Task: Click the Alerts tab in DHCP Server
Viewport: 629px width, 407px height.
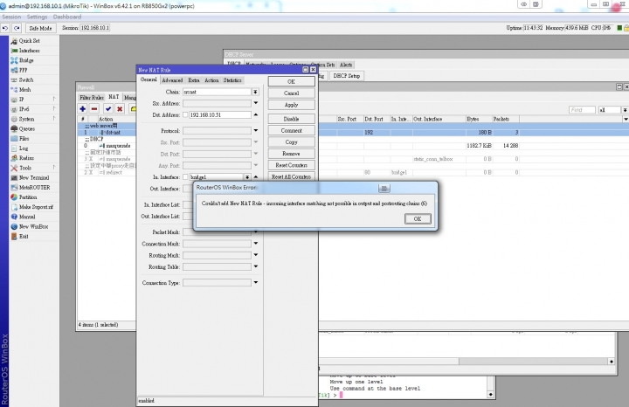Action: pos(346,65)
